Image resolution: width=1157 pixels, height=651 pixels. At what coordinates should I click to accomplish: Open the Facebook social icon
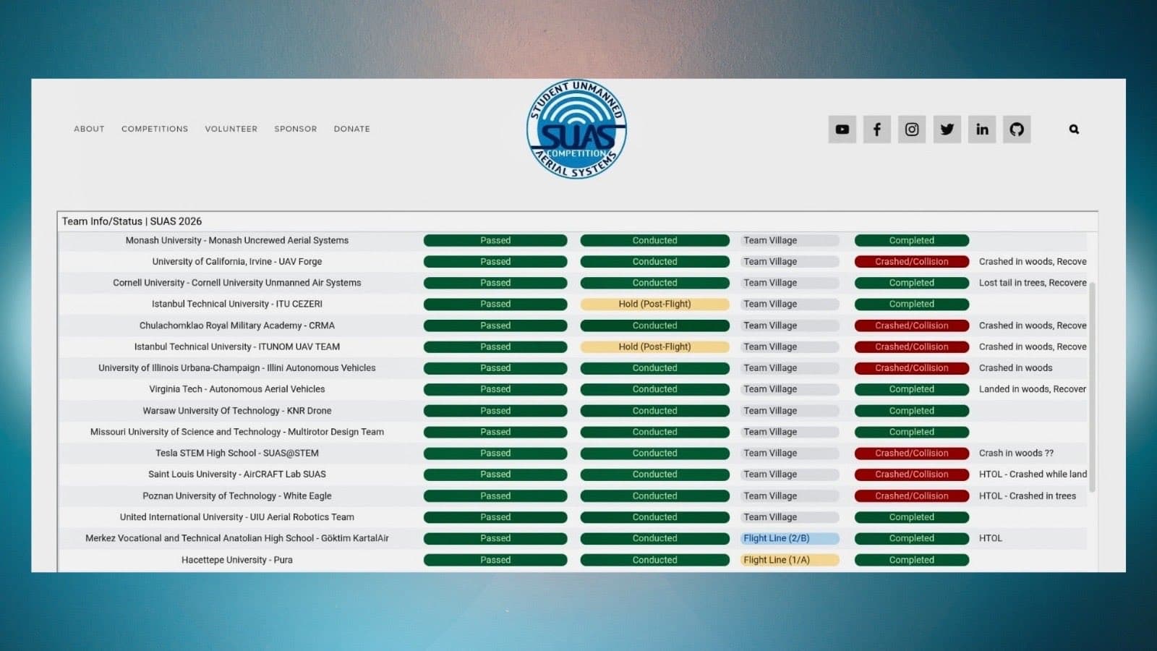pyautogui.click(x=876, y=129)
